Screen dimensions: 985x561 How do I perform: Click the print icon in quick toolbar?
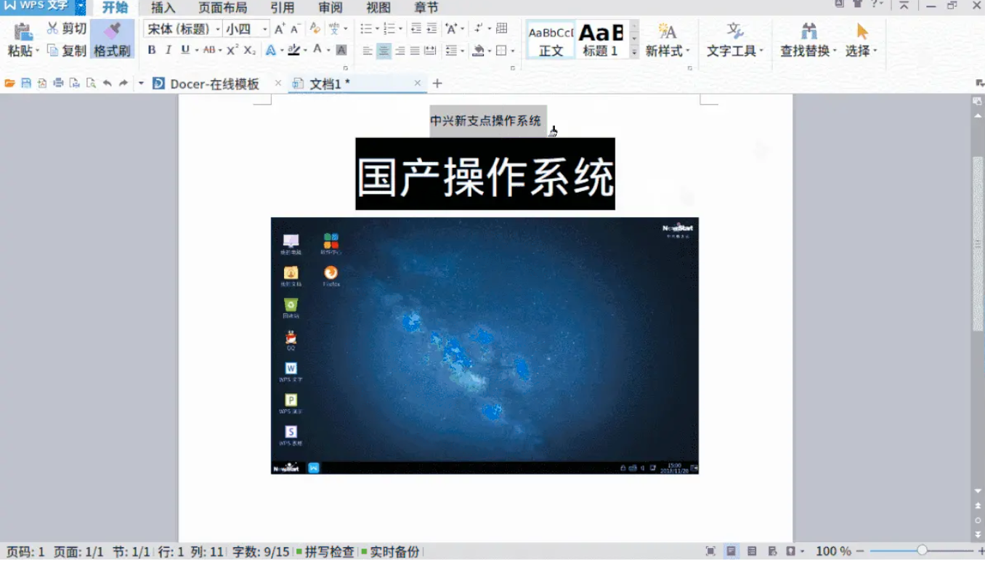(x=58, y=84)
